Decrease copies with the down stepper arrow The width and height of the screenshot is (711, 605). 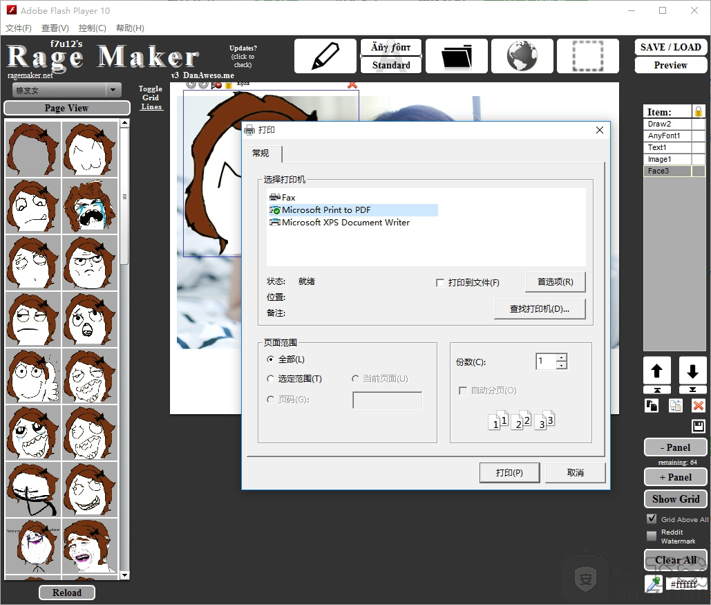tap(562, 365)
